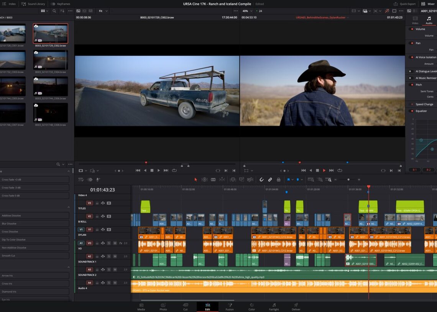Open the Media page
The image size is (437, 312).
click(x=141, y=307)
